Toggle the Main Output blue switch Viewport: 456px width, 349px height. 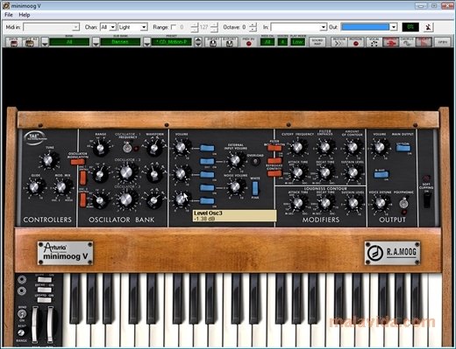403,148
